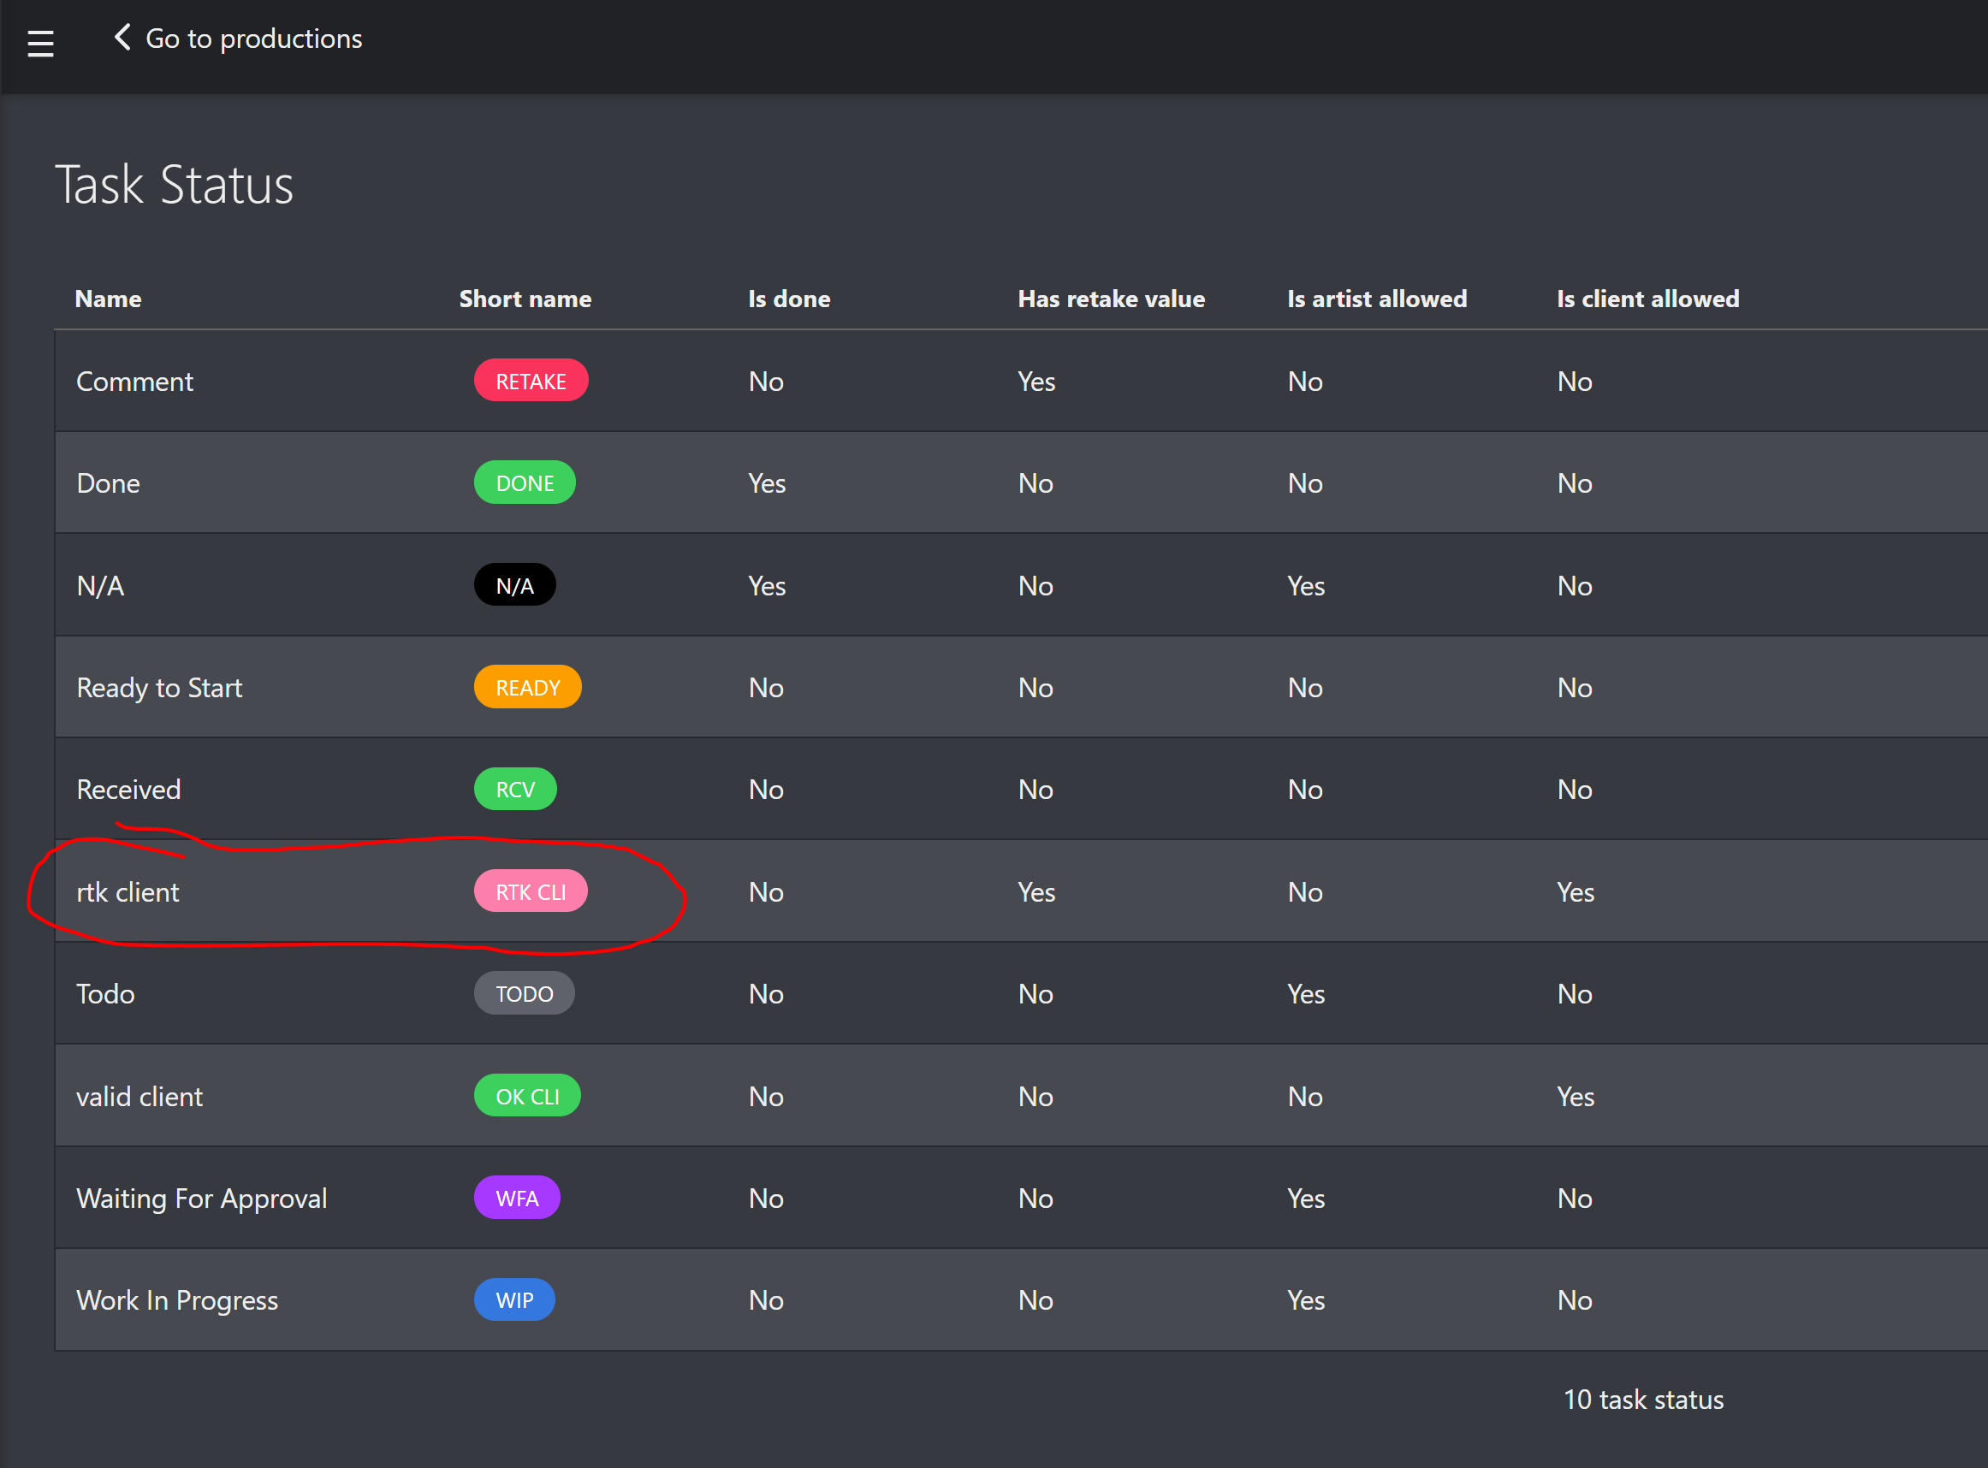Click the RCV badge for Received
The height and width of the screenshot is (1468, 1988).
coord(514,788)
